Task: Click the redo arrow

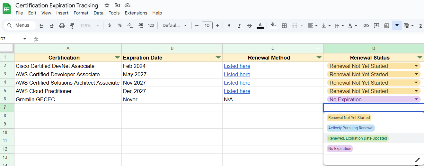Action: pos(51,26)
